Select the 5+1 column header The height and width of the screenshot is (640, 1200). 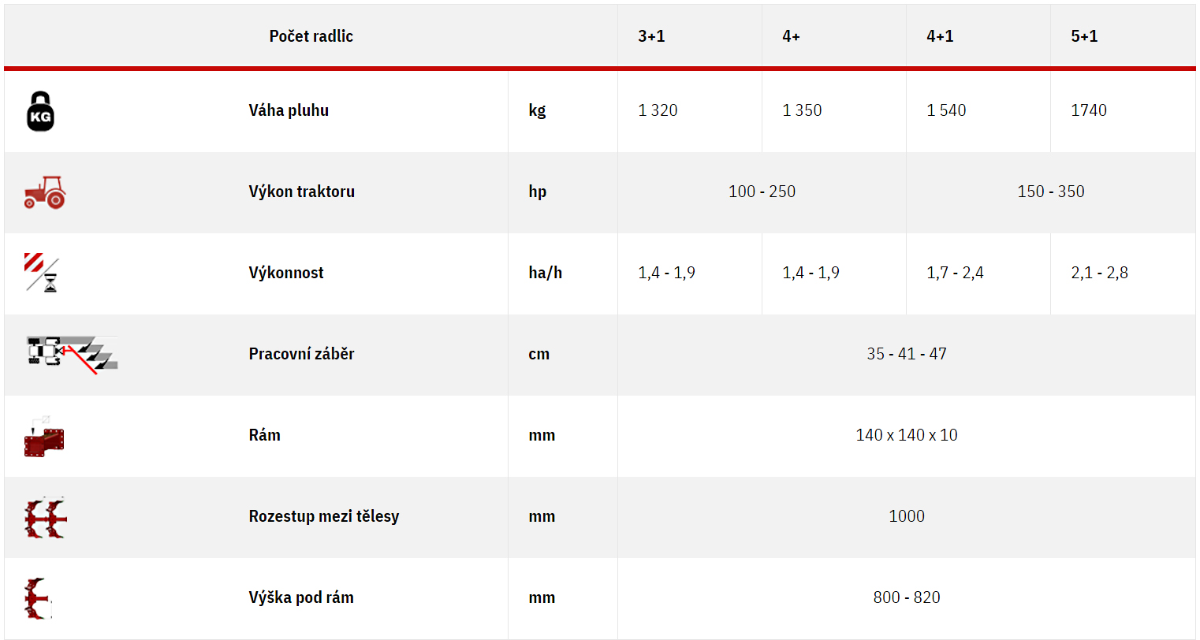point(1084,36)
